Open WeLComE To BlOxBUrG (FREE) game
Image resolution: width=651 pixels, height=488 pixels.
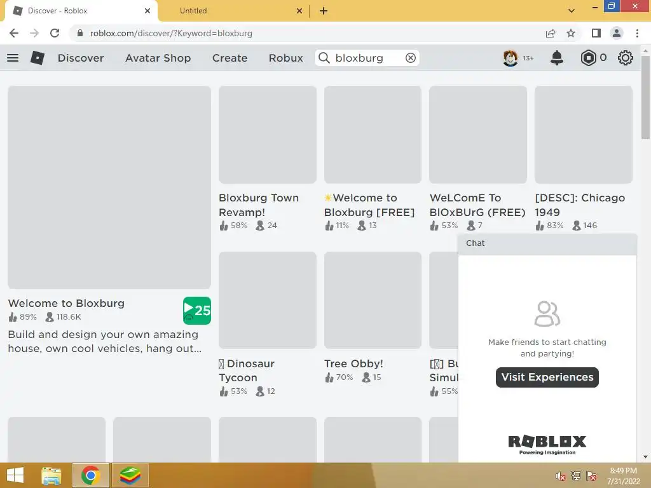477,205
